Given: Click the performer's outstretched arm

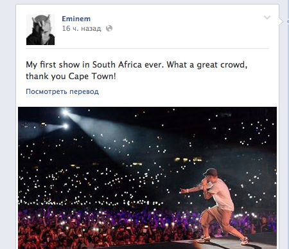Looking at the screenshot, I should pos(191,189).
